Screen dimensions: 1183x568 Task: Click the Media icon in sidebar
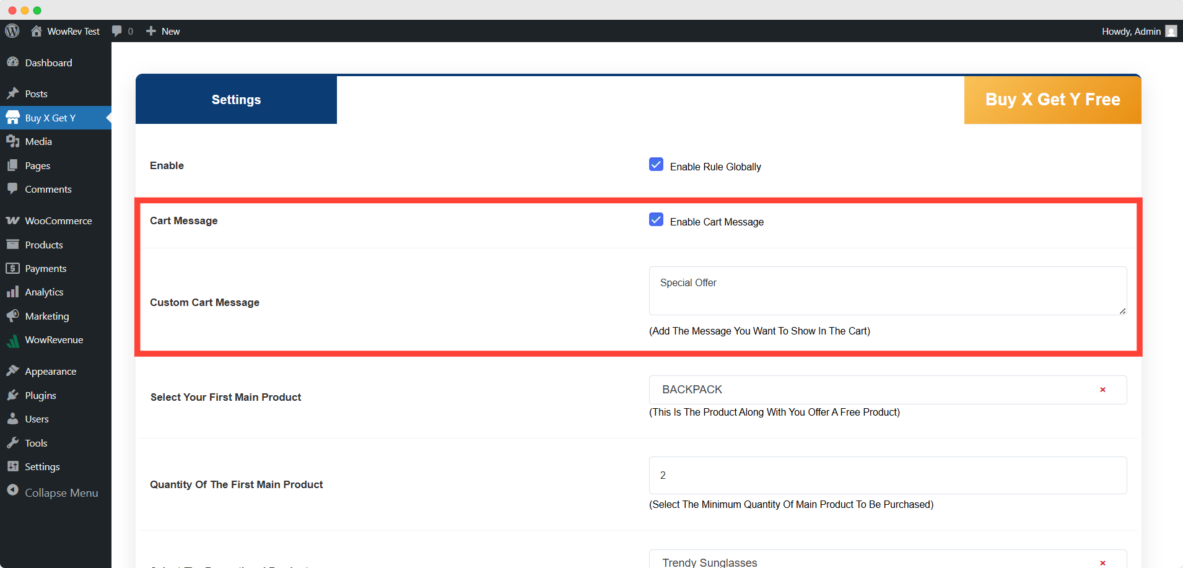(x=12, y=141)
